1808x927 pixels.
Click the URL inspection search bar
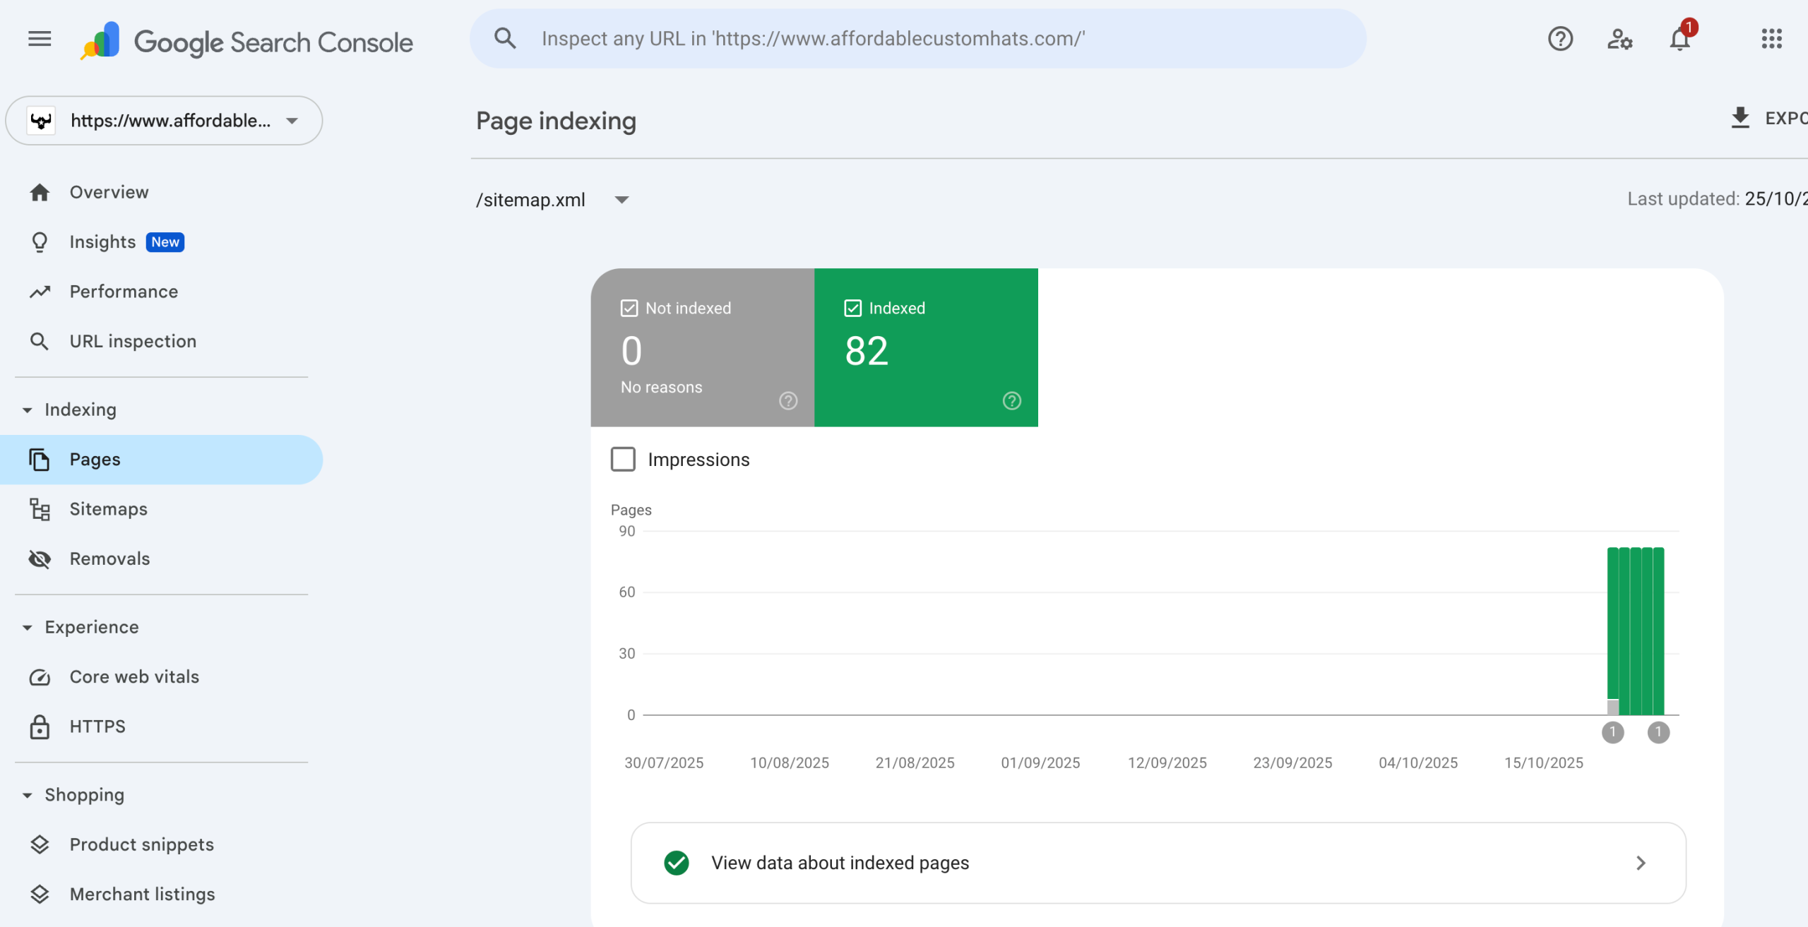(x=918, y=38)
